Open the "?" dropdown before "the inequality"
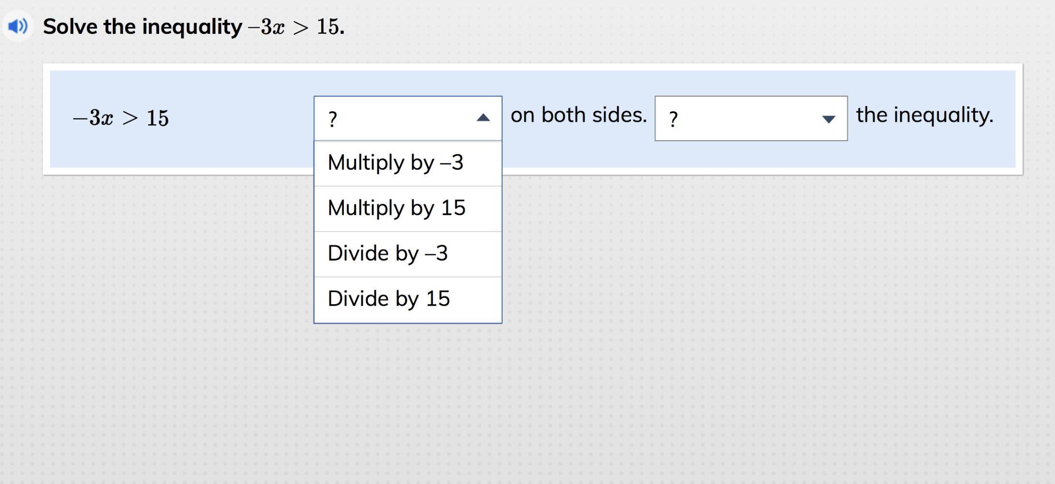The height and width of the screenshot is (484, 1055). [x=750, y=119]
